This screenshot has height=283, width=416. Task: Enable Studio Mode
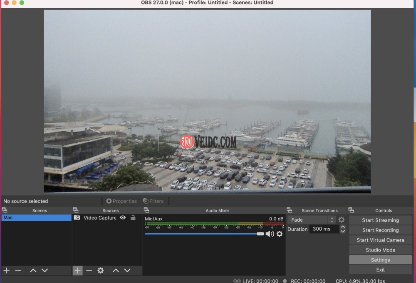point(380,250)
